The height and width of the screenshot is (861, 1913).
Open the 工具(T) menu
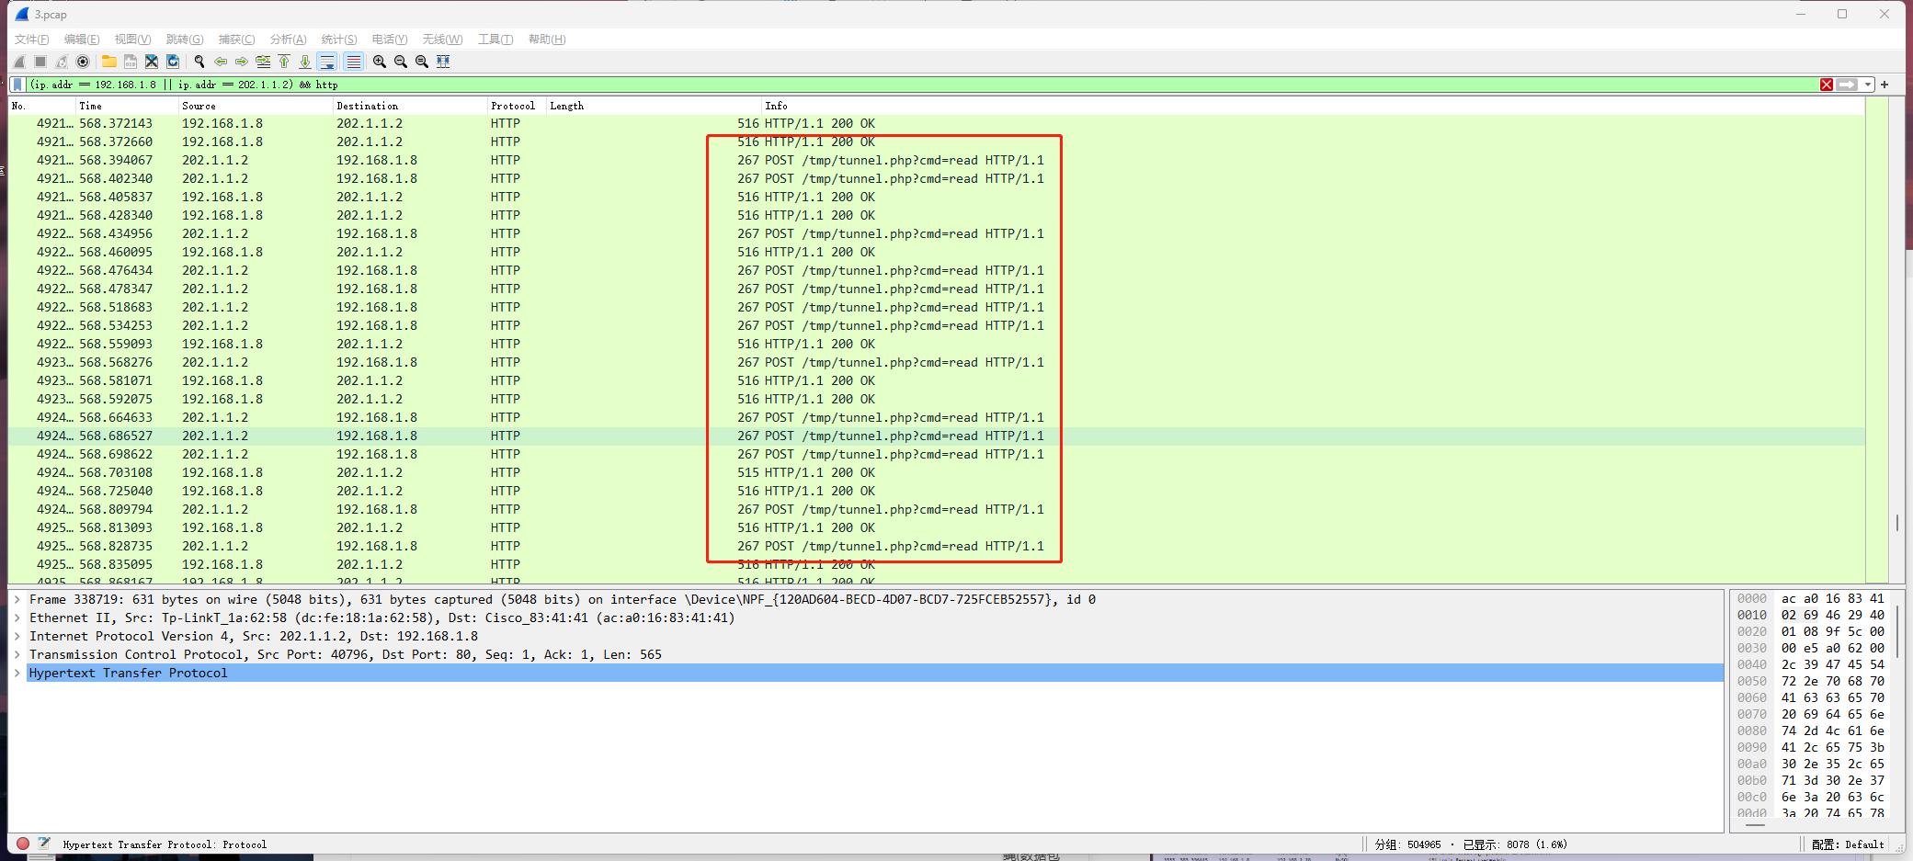point(495,40)
